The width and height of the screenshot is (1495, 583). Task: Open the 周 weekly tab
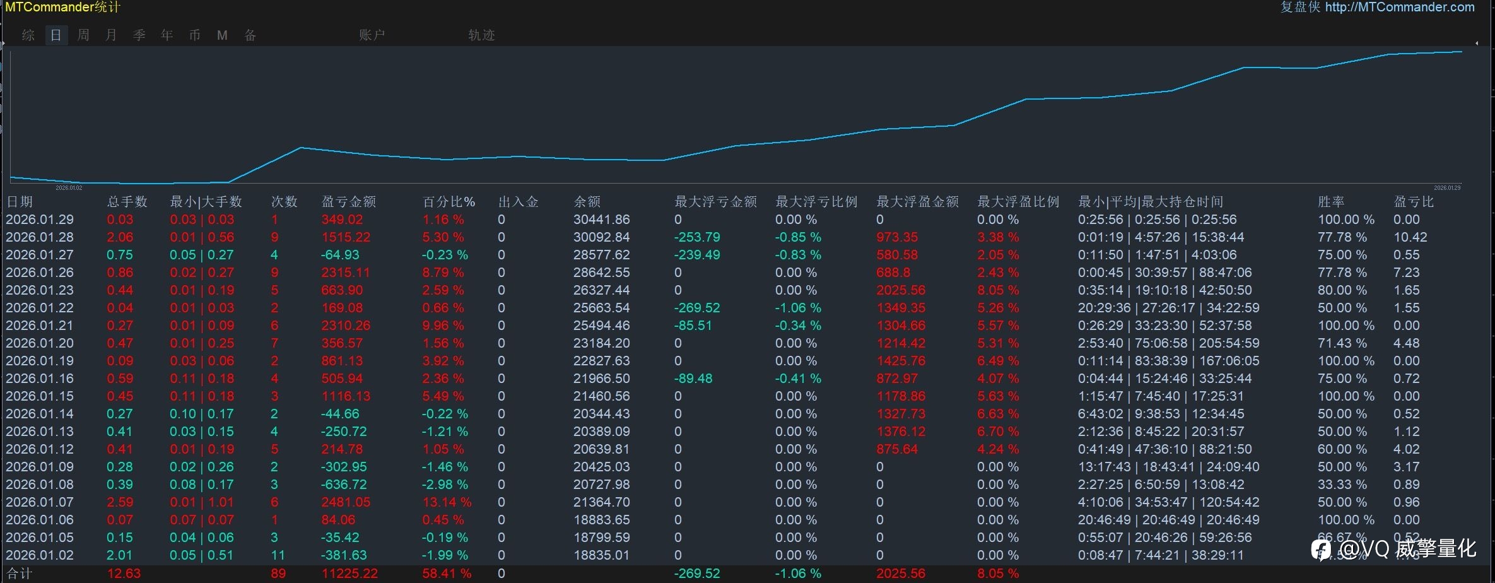pyautogui.click(x=83, y=35)
